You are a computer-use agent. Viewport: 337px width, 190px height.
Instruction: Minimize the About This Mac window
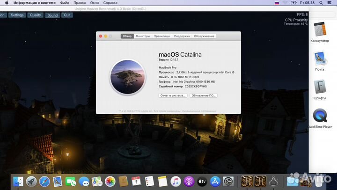click(x=105, y=36)
